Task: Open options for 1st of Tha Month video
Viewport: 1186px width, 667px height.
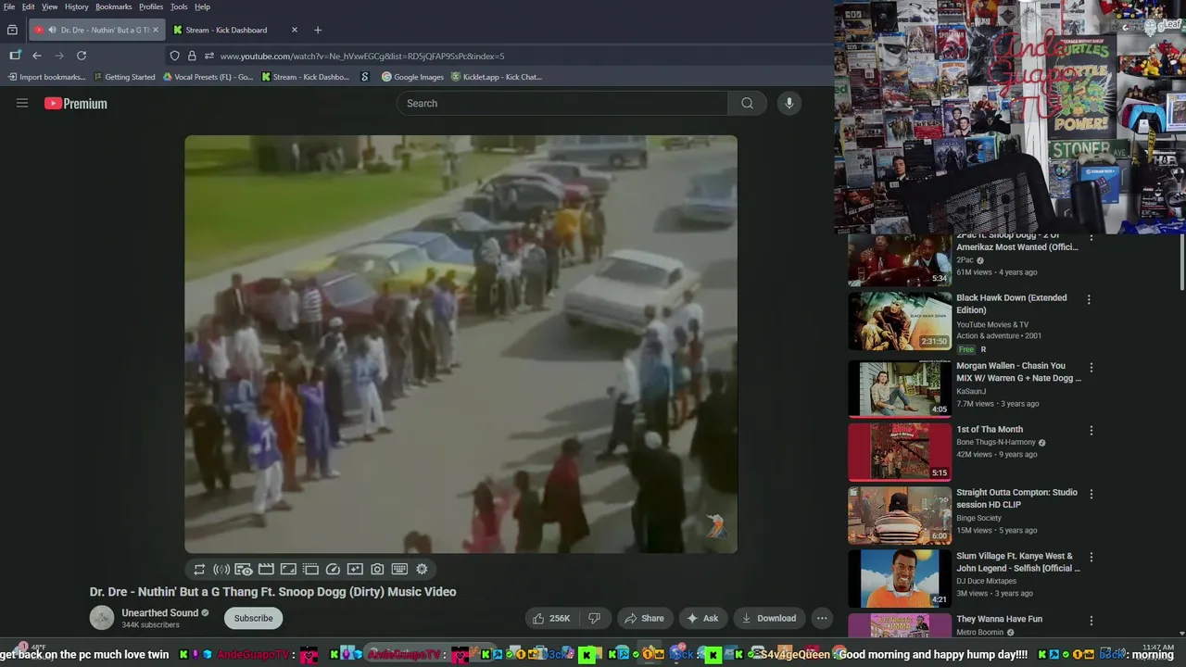Action: (1091, 431)
